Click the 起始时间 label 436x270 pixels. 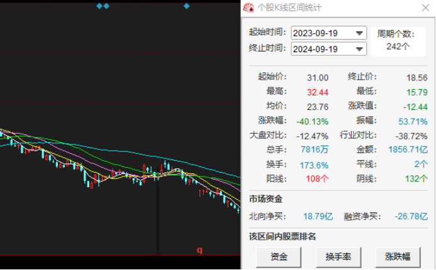(x=267, y=32)
